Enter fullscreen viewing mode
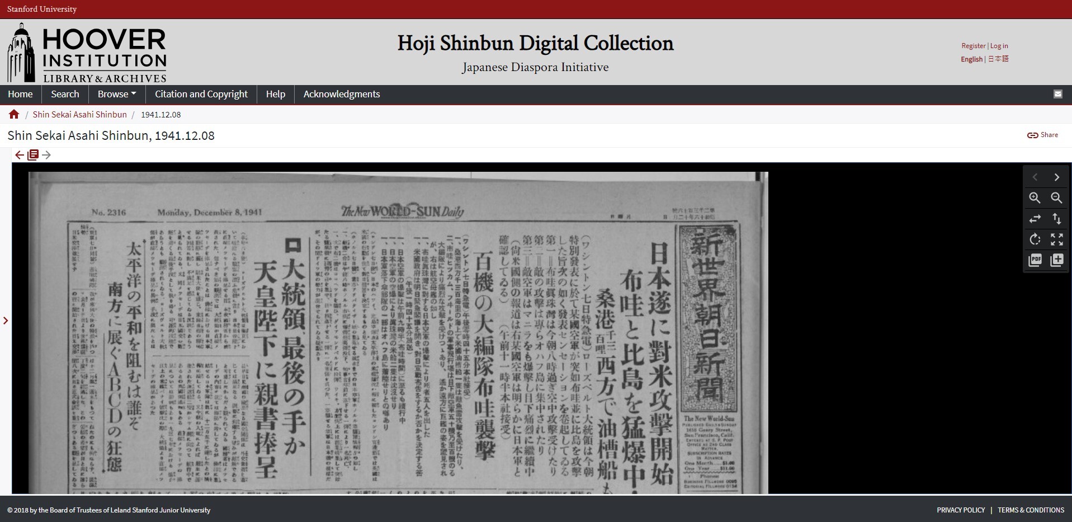This screenshot has height=522, width=1072. [x=1056, y=239]
